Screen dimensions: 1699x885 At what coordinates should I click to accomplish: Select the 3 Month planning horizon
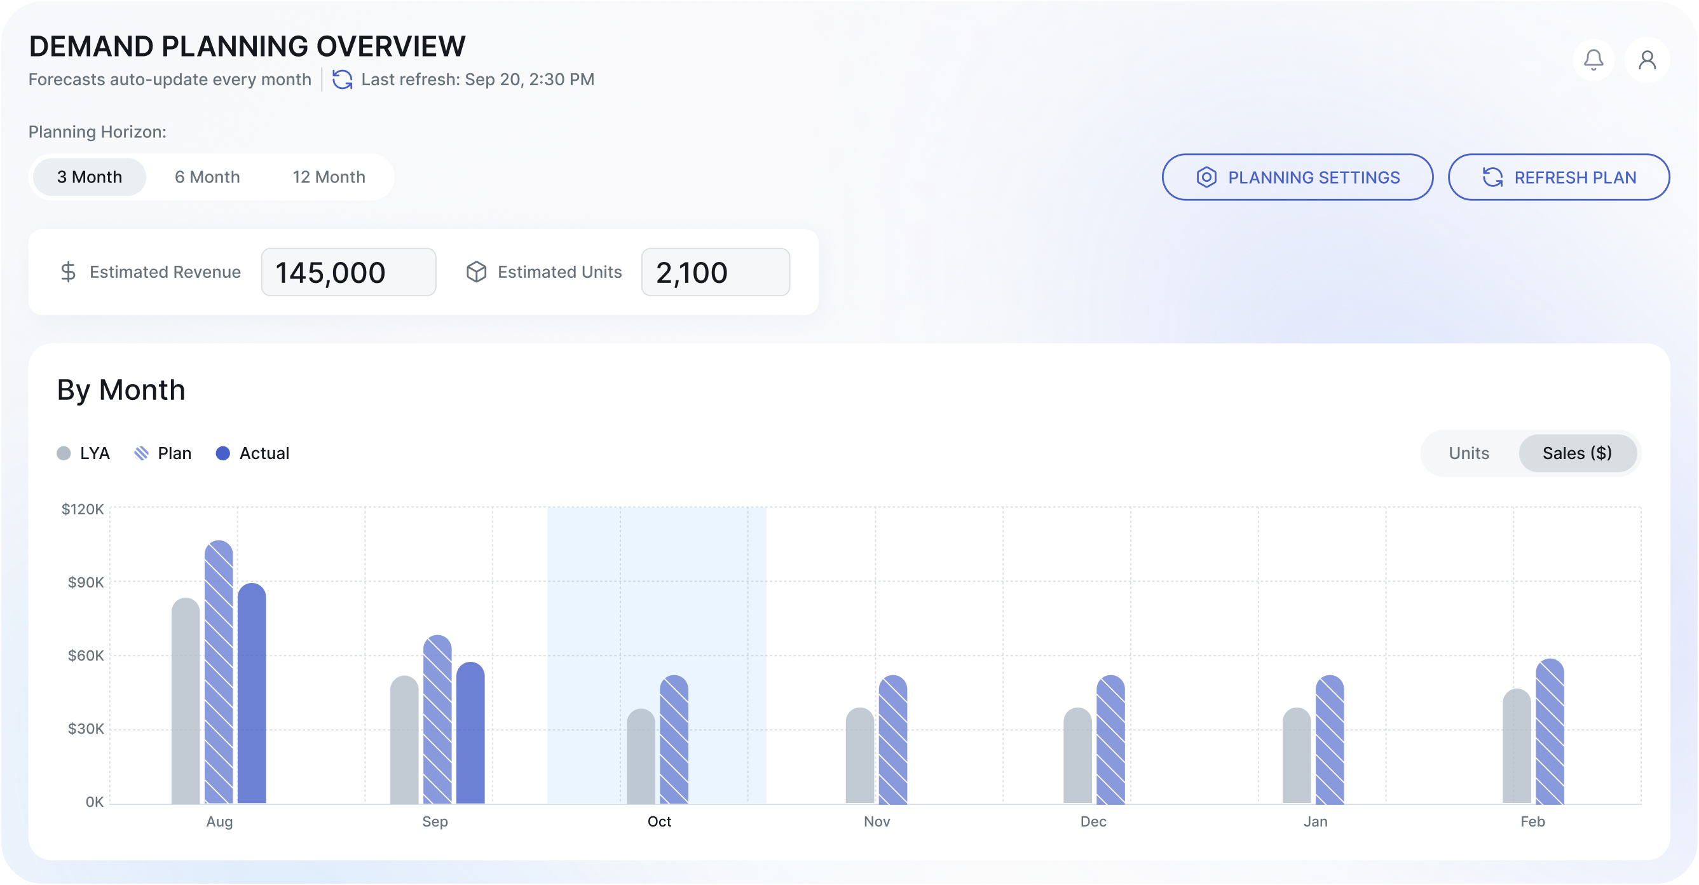[90, 177]
